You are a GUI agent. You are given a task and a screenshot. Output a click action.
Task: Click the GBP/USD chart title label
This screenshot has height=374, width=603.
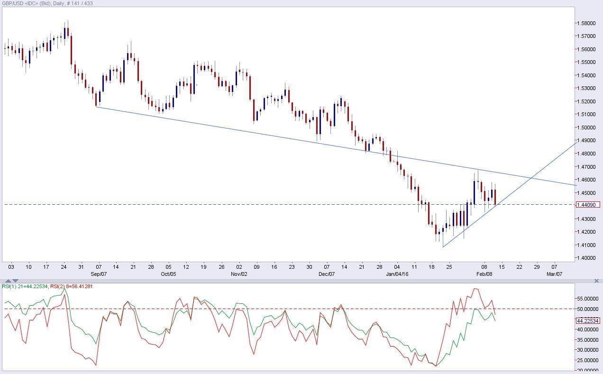coord(47,3)
